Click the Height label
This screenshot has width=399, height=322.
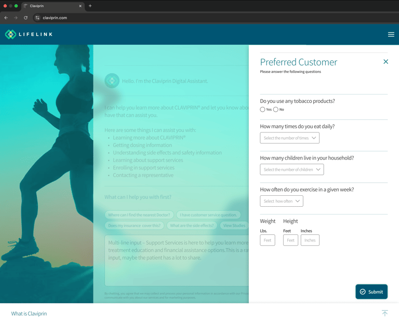pyautogui.click(x=290, y=221)
